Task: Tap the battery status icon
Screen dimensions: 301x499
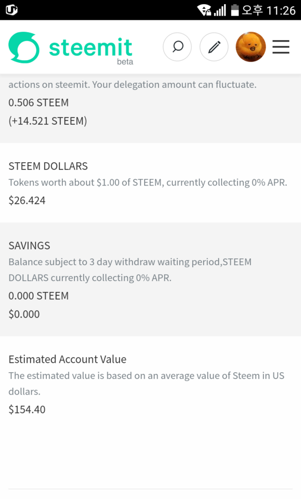Action: click(x=235, y=10)
